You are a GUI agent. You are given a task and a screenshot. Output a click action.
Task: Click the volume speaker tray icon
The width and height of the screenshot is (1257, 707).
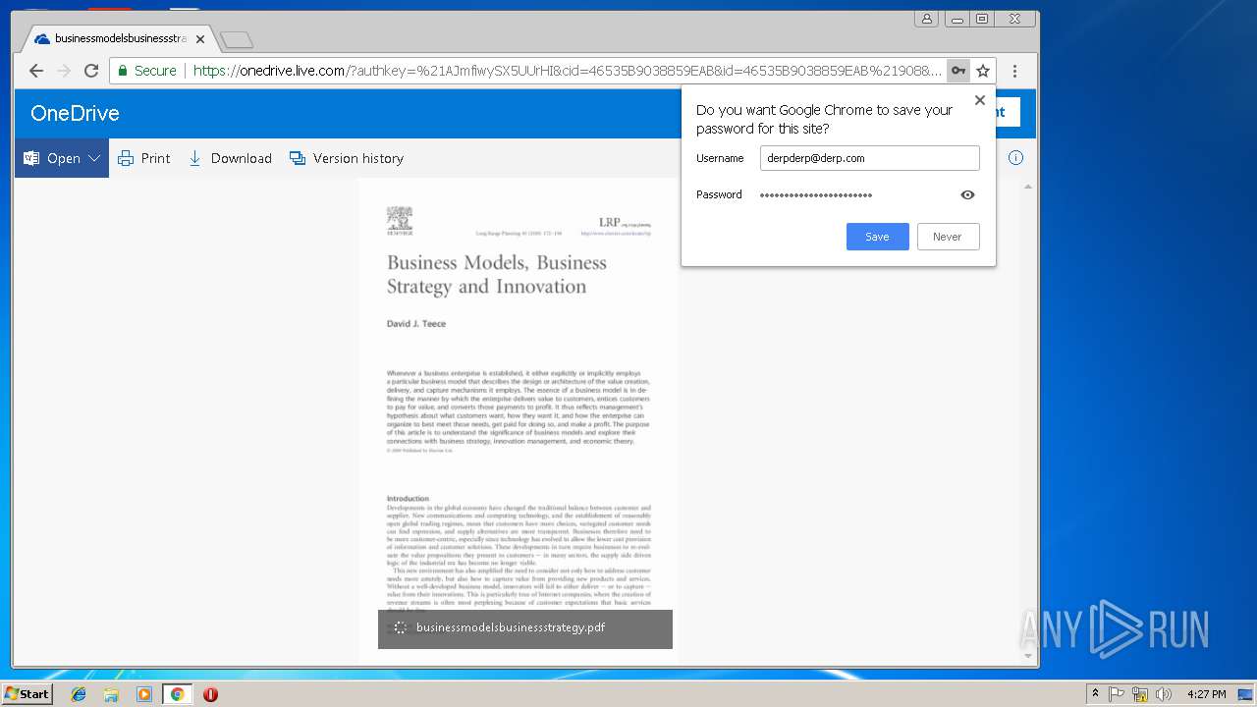pos(1163,694)
